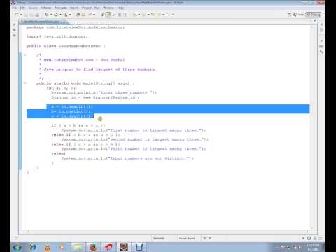Image resolution: width=336 pixels, height=252 pixels.
Task: Open the Windows Start menu
Action: pyautogui.click(x=17, y=247)
